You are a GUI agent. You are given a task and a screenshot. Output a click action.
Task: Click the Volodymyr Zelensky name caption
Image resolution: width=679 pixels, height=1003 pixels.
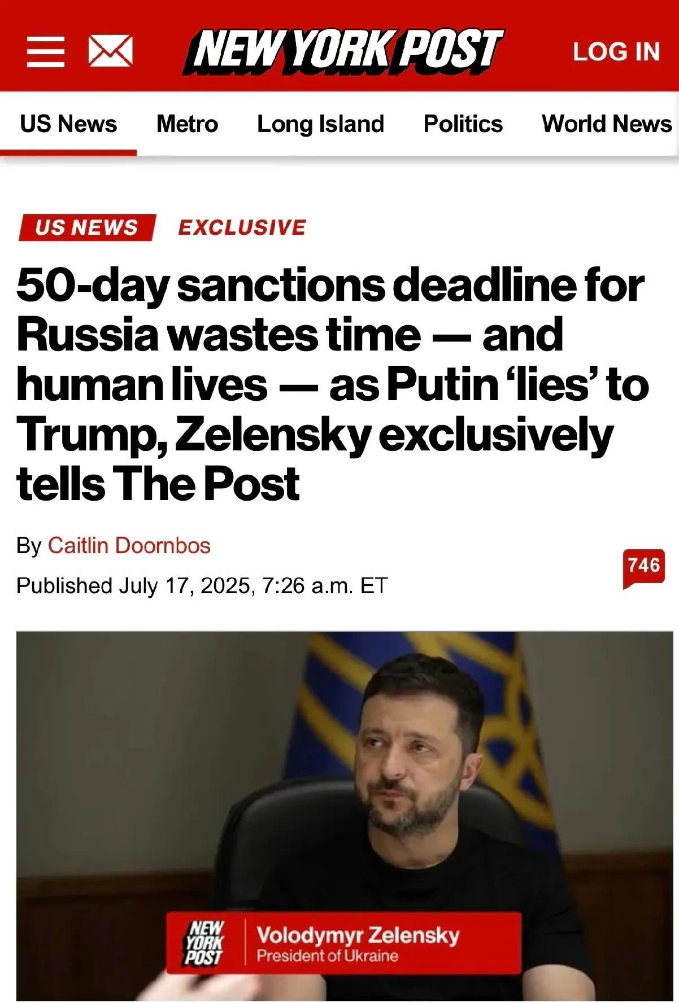pos(358,935)
